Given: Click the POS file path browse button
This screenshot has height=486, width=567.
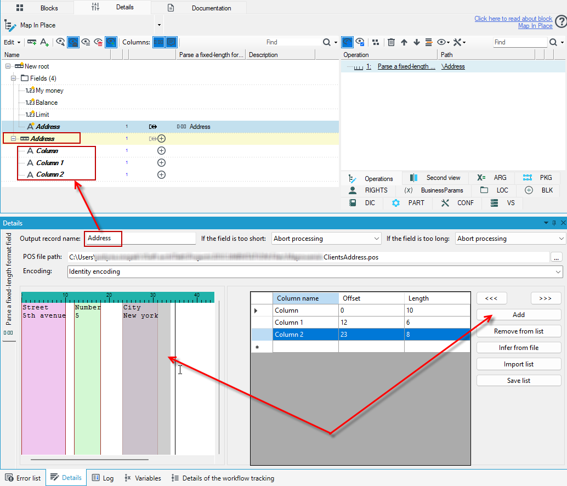Looking at the screenshot, I should click(556, 257).
